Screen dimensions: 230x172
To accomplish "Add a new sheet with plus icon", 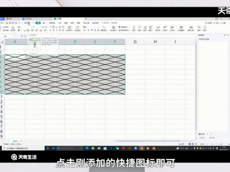I will 21,141.
